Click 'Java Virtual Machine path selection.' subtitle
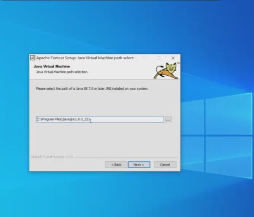Image resolution: width=254 pixels, height=217 pixels. point(62,72)
